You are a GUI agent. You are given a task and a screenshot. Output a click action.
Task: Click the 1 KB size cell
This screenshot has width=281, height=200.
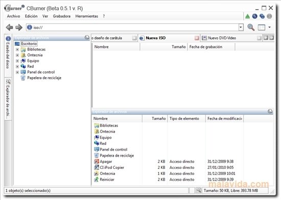click(161, 173)
